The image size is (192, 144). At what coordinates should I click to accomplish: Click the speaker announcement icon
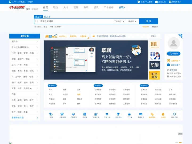click(x=94, y=36)
